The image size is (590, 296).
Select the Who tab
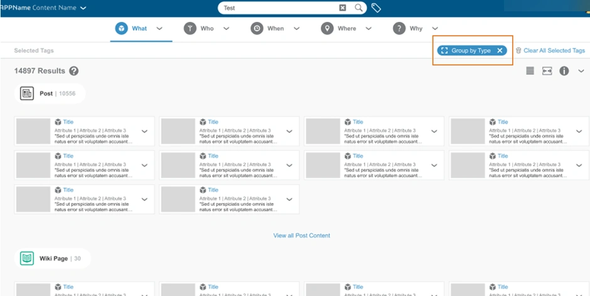206,29
